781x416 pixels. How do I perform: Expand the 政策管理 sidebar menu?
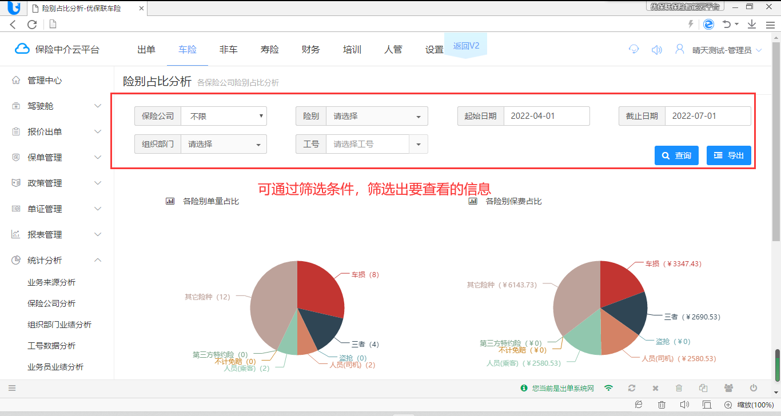click(98, 183)
